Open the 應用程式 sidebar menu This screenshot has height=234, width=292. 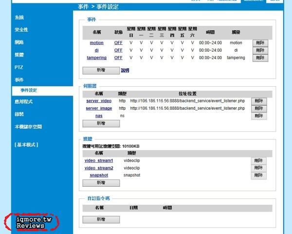[x=24, y=101]
